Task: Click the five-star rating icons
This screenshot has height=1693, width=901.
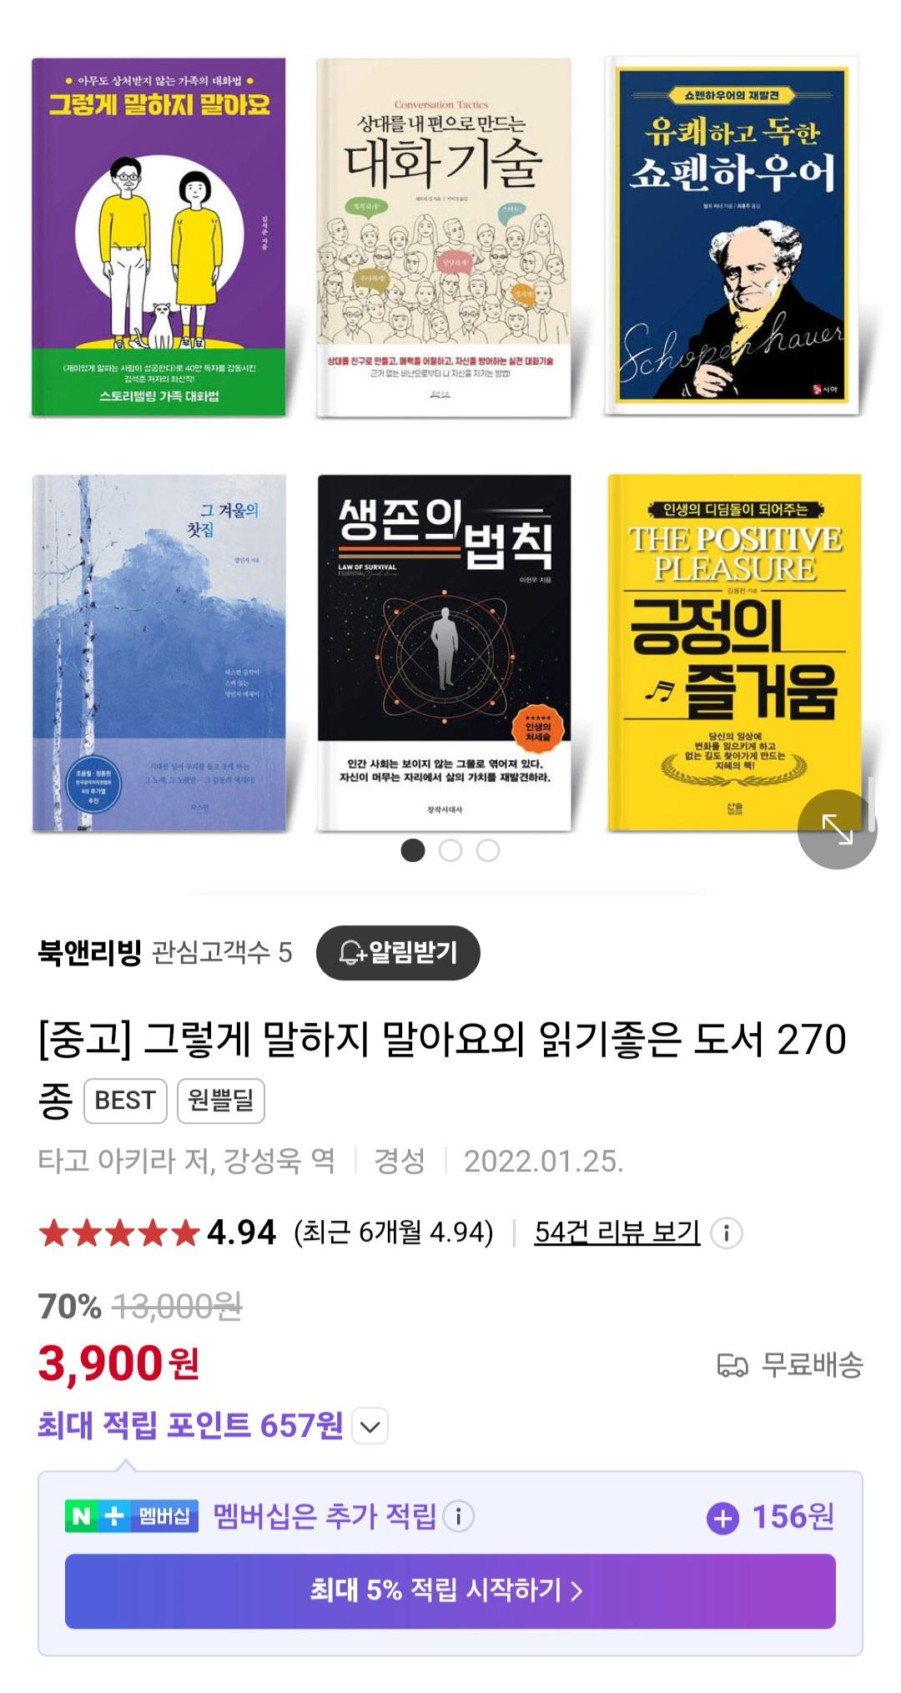Action: click(119, 1232)
